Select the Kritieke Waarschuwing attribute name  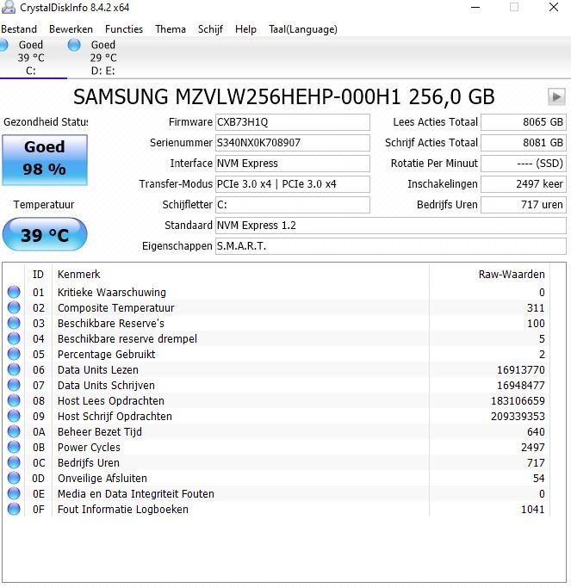pyautogui.click(x=111, y=292)
